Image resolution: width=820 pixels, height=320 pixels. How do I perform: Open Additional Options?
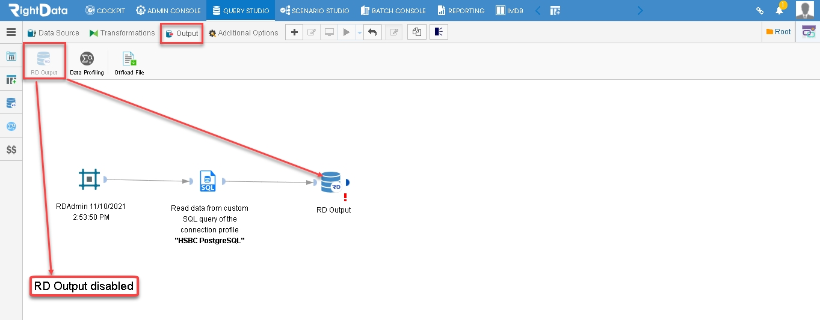coord(244,33)
